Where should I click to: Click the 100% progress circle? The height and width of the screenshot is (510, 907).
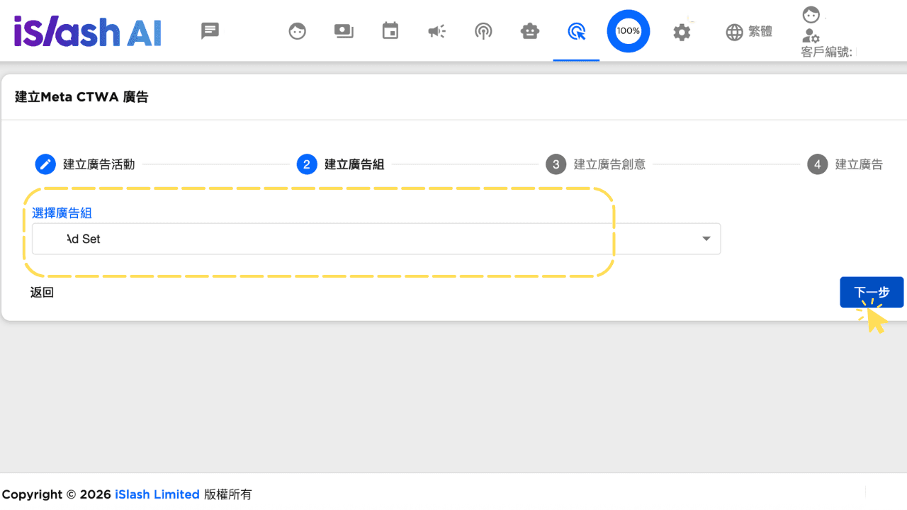coord(629,31)
